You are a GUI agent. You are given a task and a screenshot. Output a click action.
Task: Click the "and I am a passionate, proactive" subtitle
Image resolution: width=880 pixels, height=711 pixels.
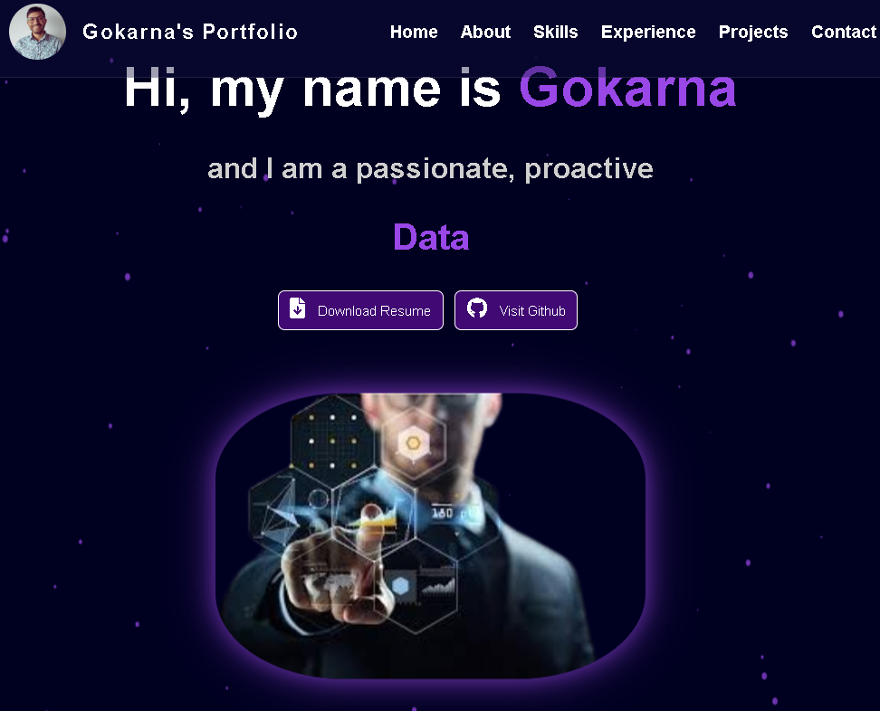tap(430, 168)
